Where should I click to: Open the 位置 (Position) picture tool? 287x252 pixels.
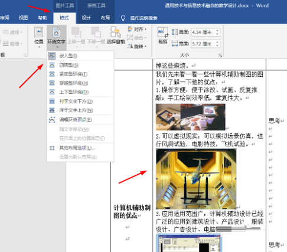[38, 37]
